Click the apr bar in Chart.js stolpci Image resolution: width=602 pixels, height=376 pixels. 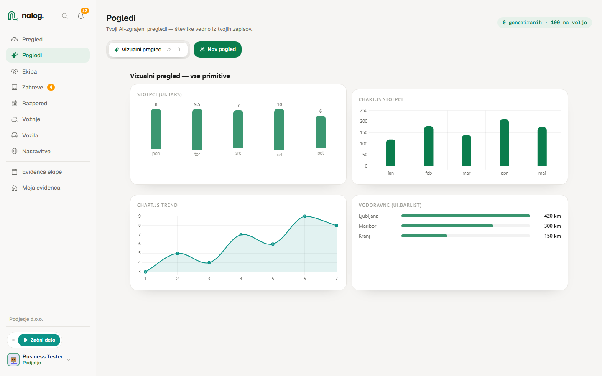[504, 143]
